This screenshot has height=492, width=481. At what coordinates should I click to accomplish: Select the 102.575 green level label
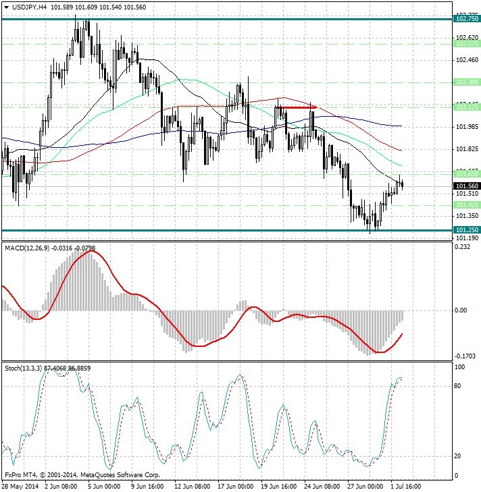click(x=467, y=44)
